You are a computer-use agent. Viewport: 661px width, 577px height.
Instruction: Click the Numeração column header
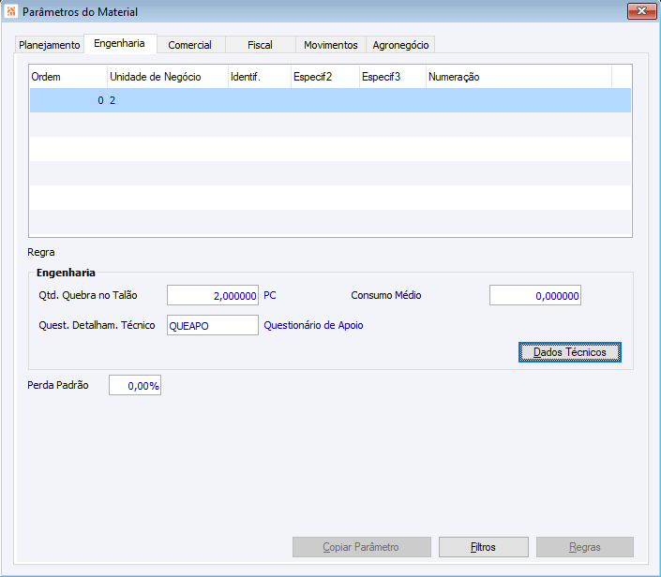518,77
